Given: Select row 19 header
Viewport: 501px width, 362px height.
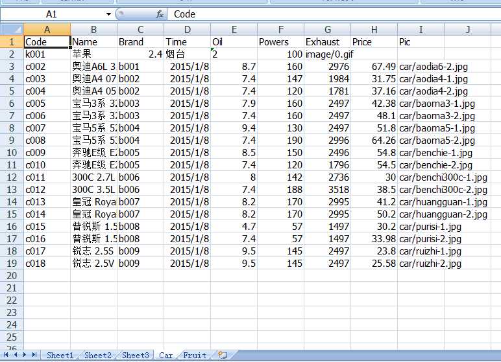Looking at the screenshot, I should point(12,264).
